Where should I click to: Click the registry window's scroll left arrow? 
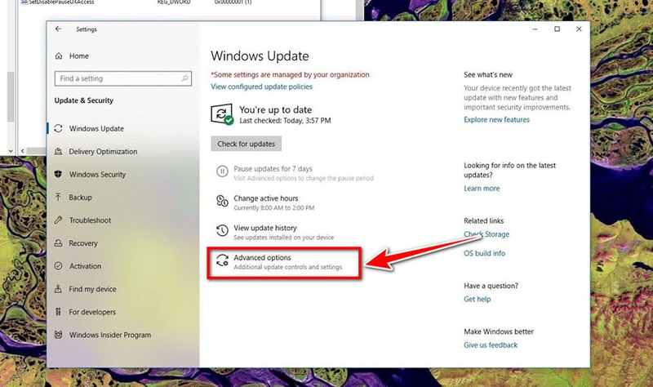(23, 151)
